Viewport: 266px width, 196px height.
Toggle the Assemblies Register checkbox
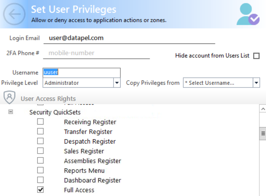tap(41, 161)
